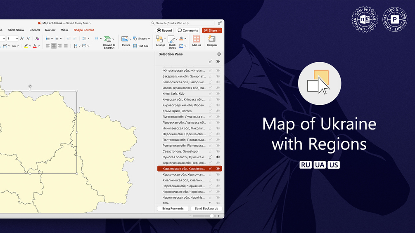Lock the Харьковская обл object
The height and width of the screenshot is (233, 415).
coord(211,169)
